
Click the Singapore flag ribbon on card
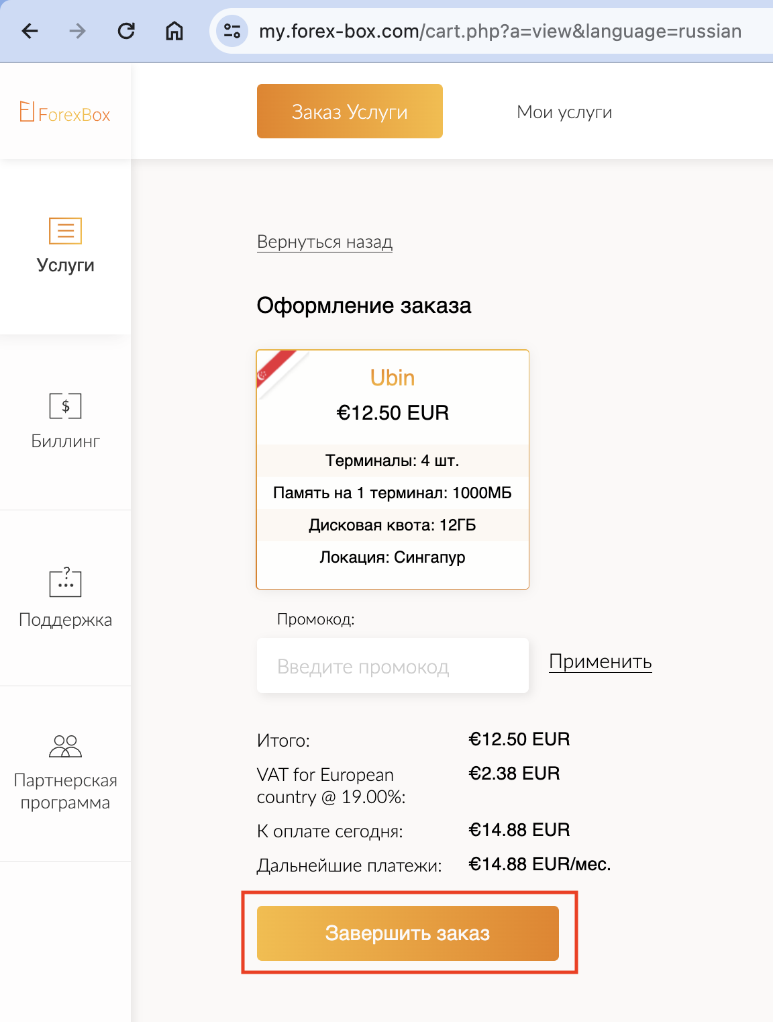(275, 368)
